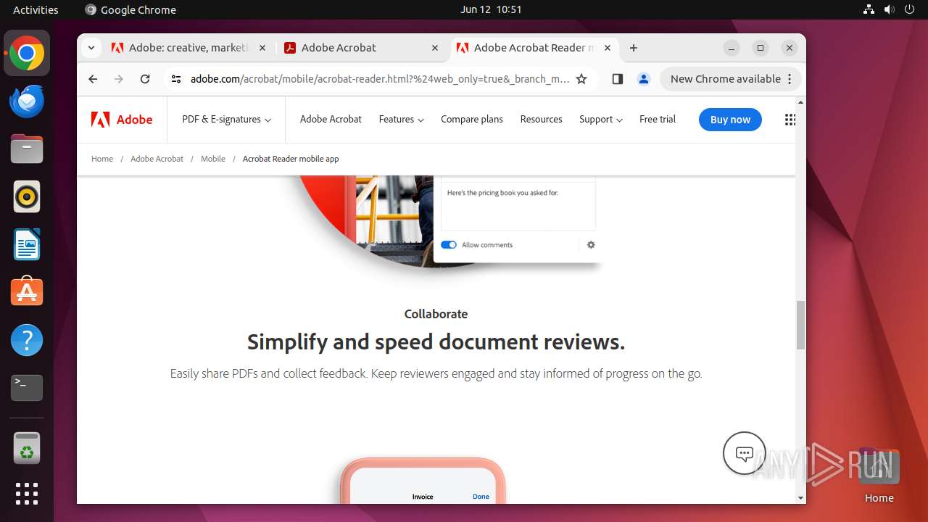Viewport: 928px width, 522px height.
Task: Click Done on the phone invoice image
Action: tap(481, 497)
